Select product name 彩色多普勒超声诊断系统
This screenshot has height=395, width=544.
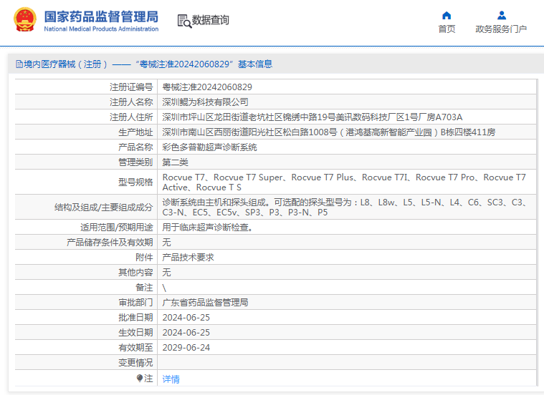coord(209,147)
